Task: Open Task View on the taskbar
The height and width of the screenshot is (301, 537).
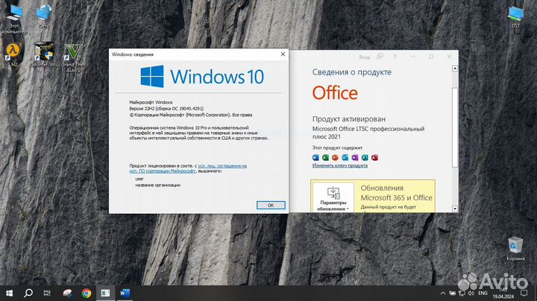Action: pos(47,293)
